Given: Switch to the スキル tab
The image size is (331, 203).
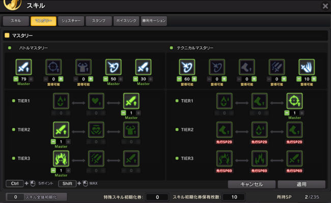Looking at the screenshot, I should (x=16, y=21).
